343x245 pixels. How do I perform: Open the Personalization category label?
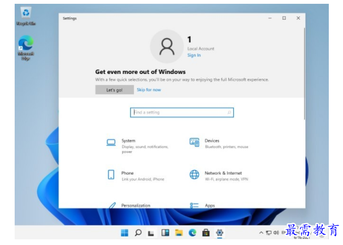click(136, 206)
